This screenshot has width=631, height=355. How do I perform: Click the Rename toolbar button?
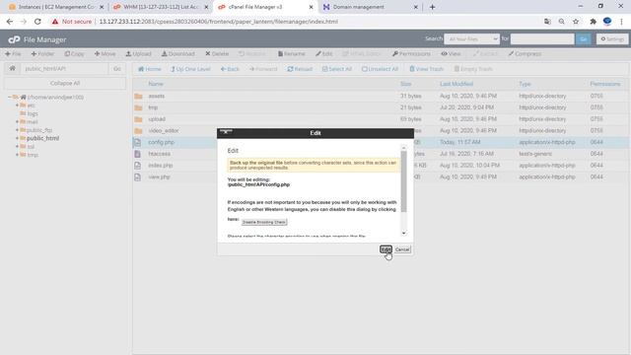point(292,54)
